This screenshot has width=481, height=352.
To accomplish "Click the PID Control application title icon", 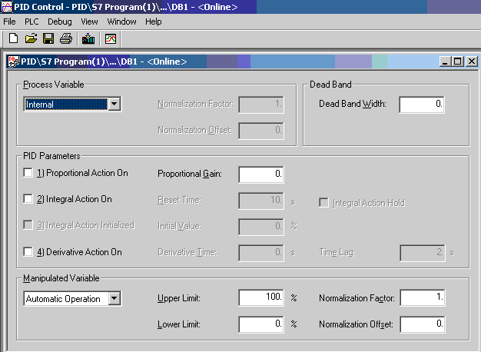I will [x=7, y=7].
